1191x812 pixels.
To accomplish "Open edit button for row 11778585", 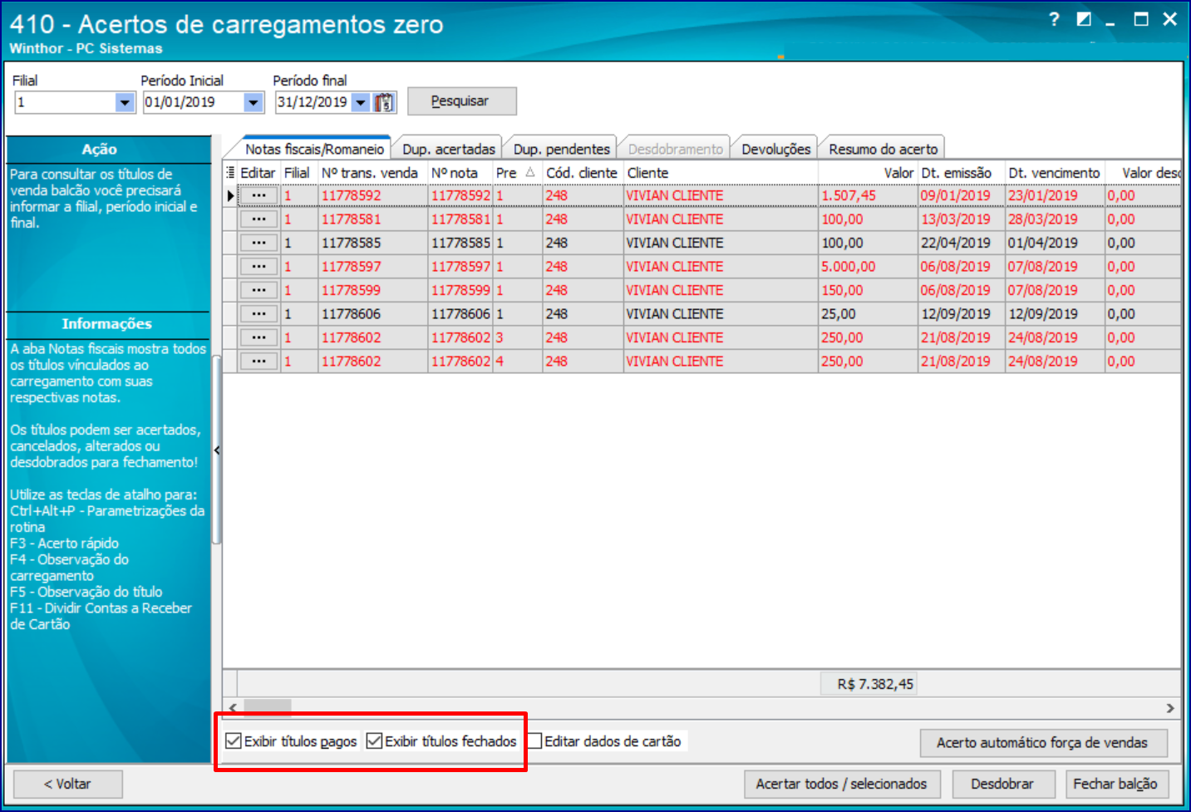I will click(x=258, y=243).
